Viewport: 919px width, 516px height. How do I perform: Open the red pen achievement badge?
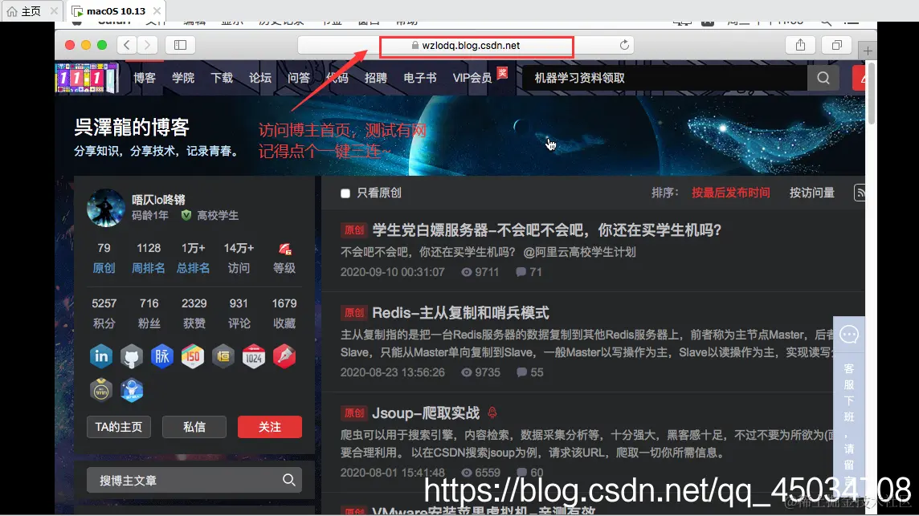click(x=284, y=356)
